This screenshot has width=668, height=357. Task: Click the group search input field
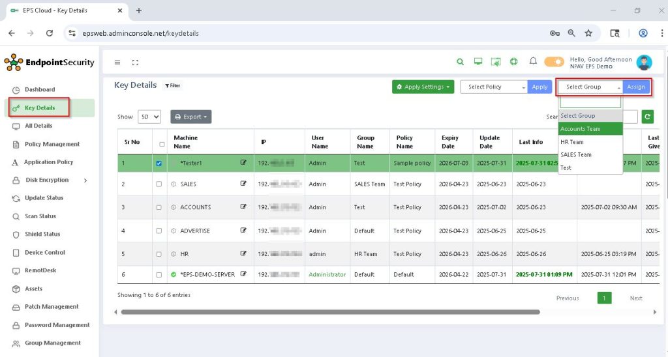pos(590,102)
